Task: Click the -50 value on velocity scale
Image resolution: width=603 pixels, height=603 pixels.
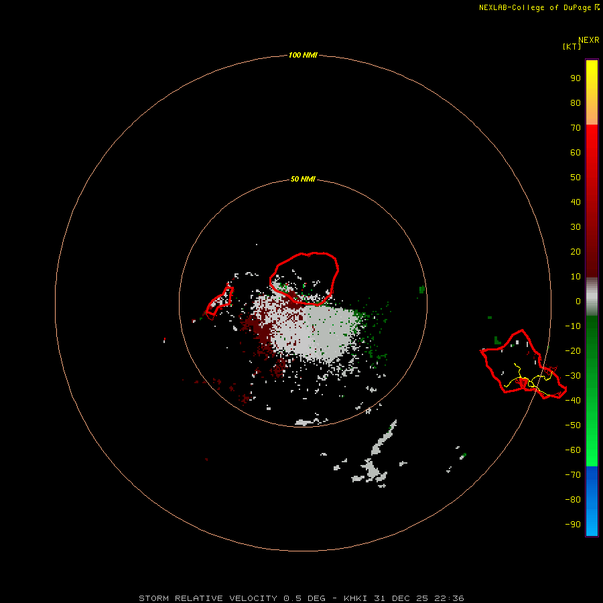Action: 573,425
